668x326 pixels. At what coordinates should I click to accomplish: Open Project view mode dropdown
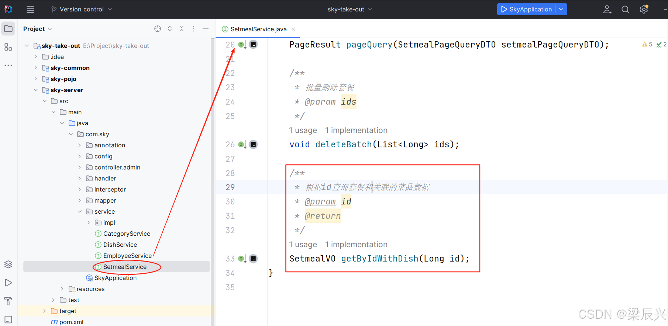point(37,29)
